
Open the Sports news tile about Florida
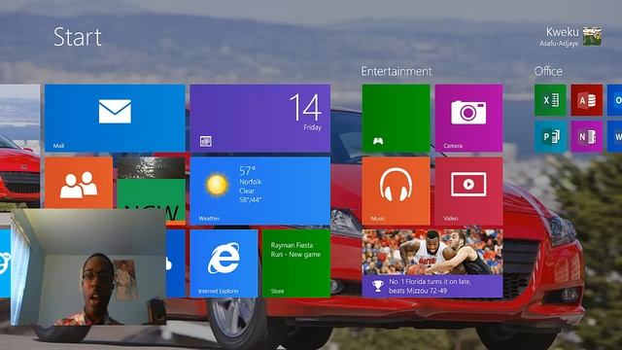[x=432, y=263]
